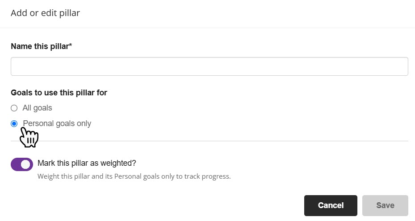
Task: Dismiss the pillar dialog using Cancel
Action: coord(331,205)
